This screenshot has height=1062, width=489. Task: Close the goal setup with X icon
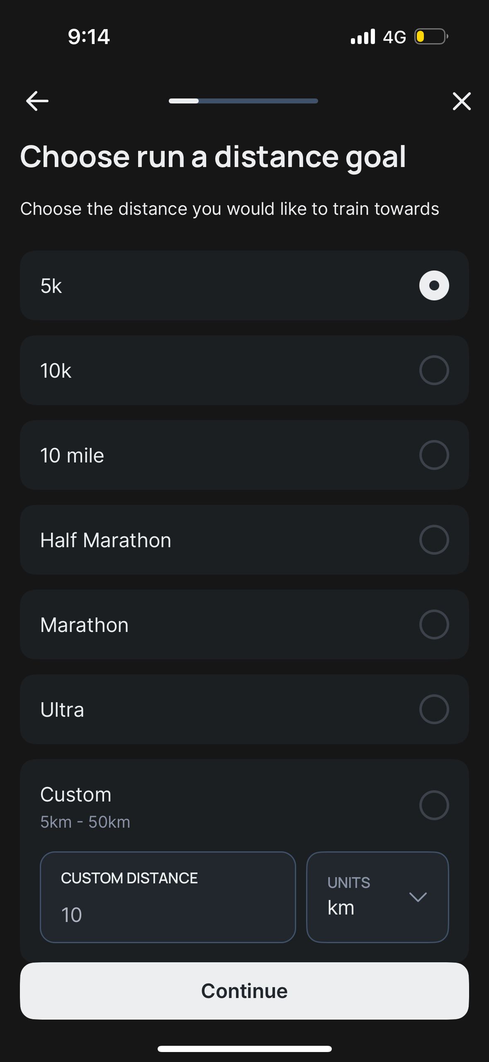pos(462,101)
